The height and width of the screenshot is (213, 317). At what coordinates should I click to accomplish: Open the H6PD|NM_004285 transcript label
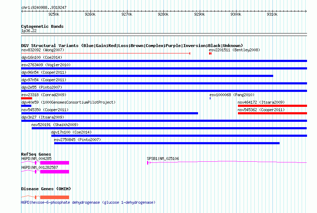click(x=36, y=159)
